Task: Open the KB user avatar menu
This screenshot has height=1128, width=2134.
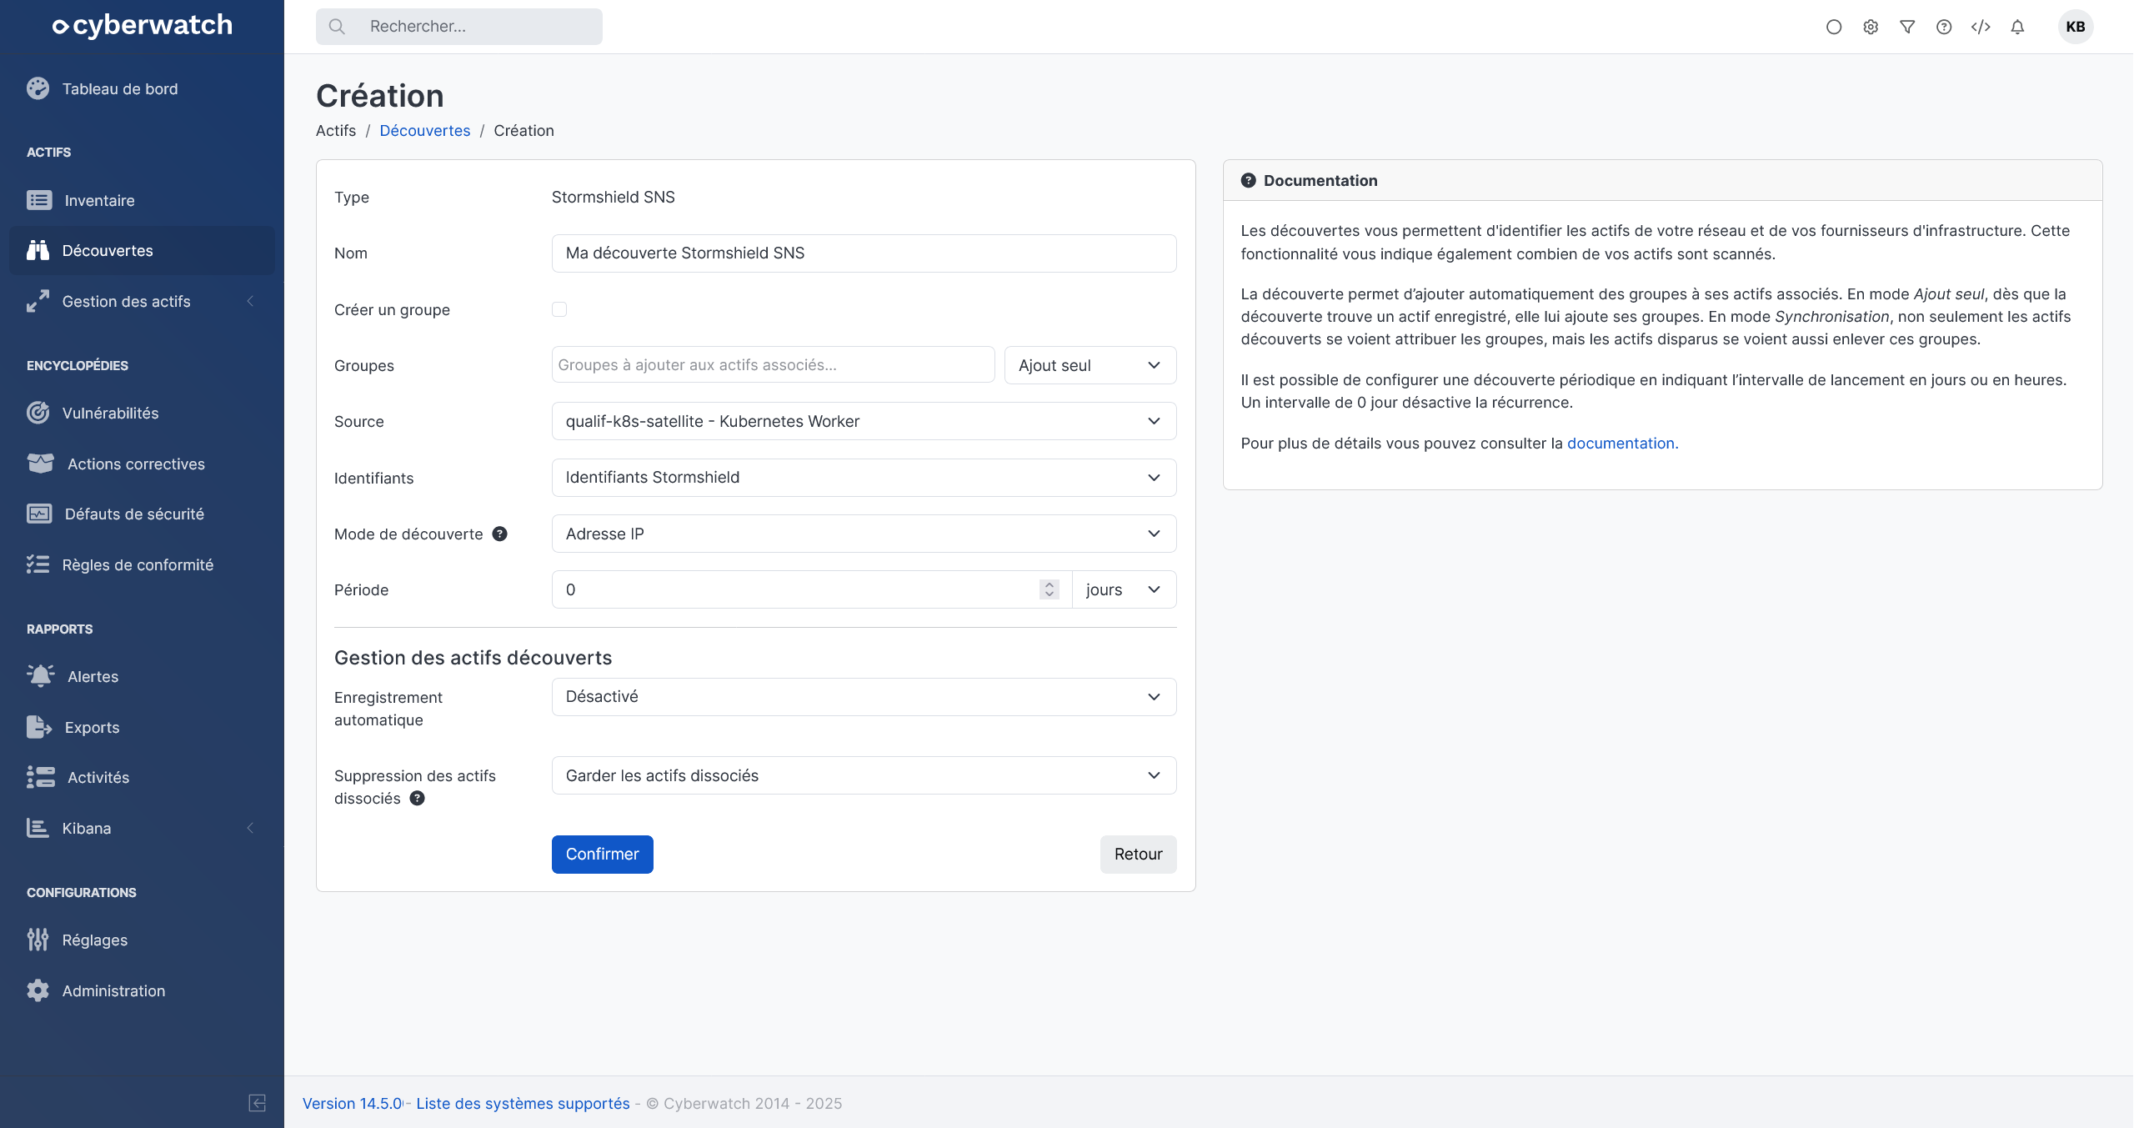Action: click(2076, 27)
